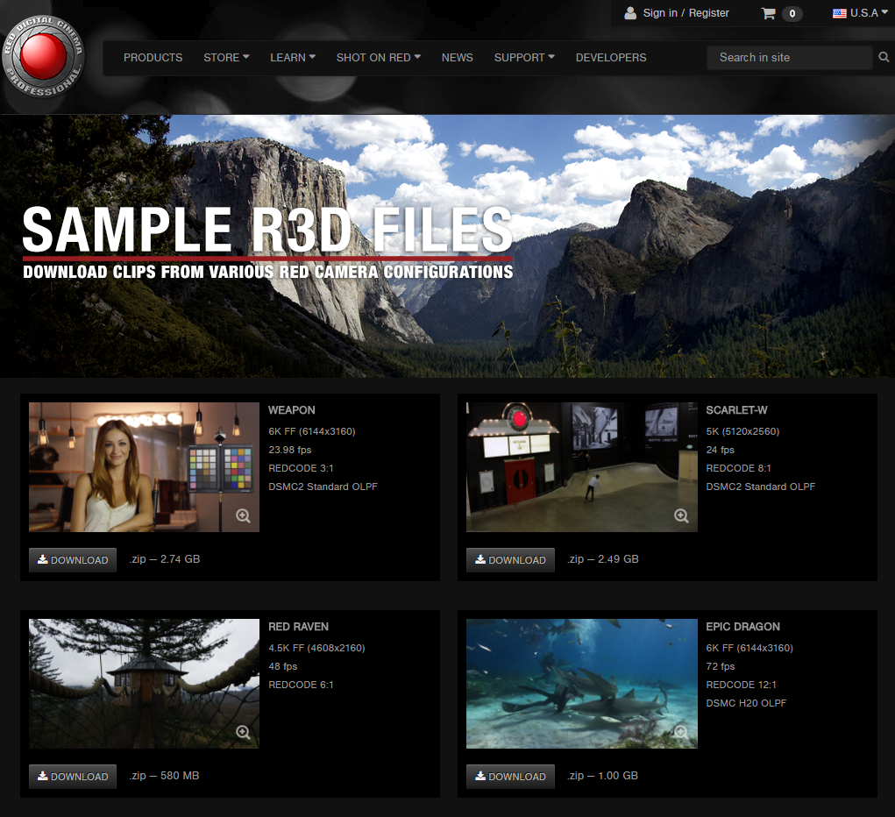Go to the PRODUCTS menu item
Screen dimensions: 895x817
(153, 58)
